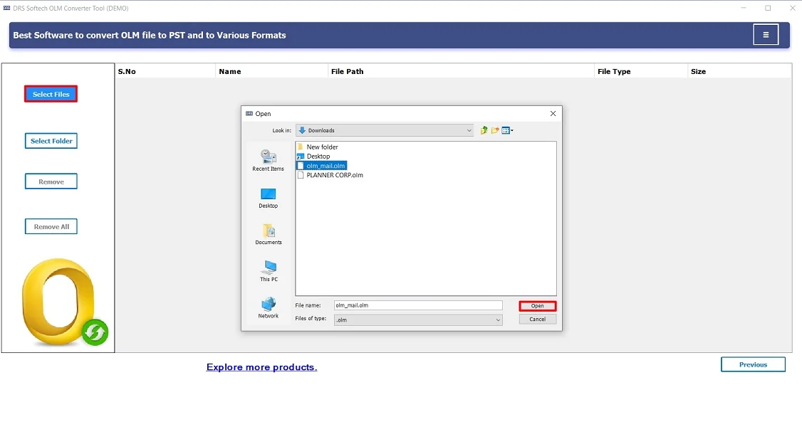The image size is (802, 427).
Task: Click the Remove All button
Action: click(51, 226)
